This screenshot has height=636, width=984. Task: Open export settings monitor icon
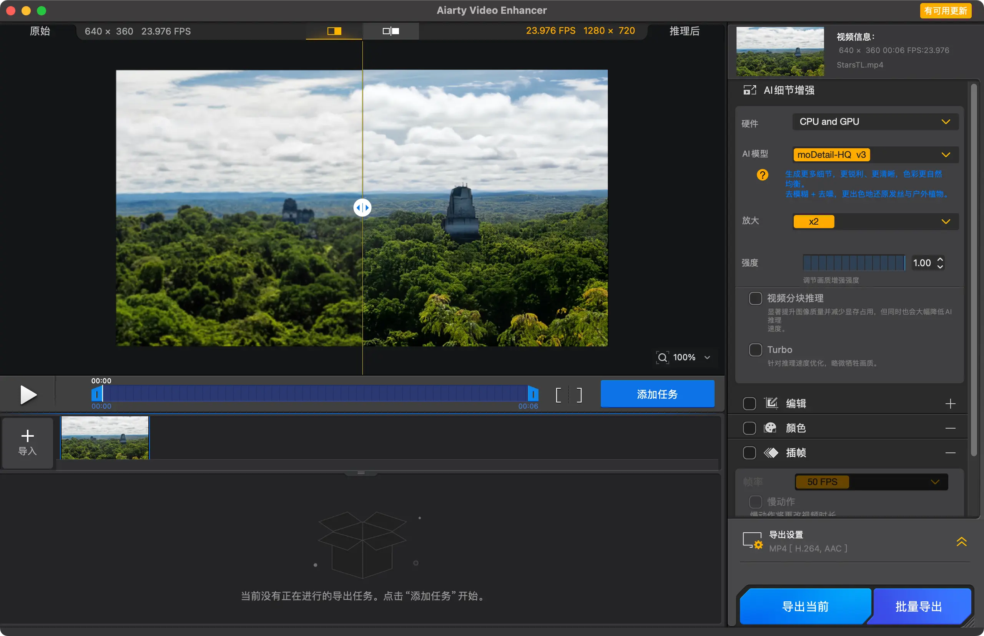click(x=752, y=541)
